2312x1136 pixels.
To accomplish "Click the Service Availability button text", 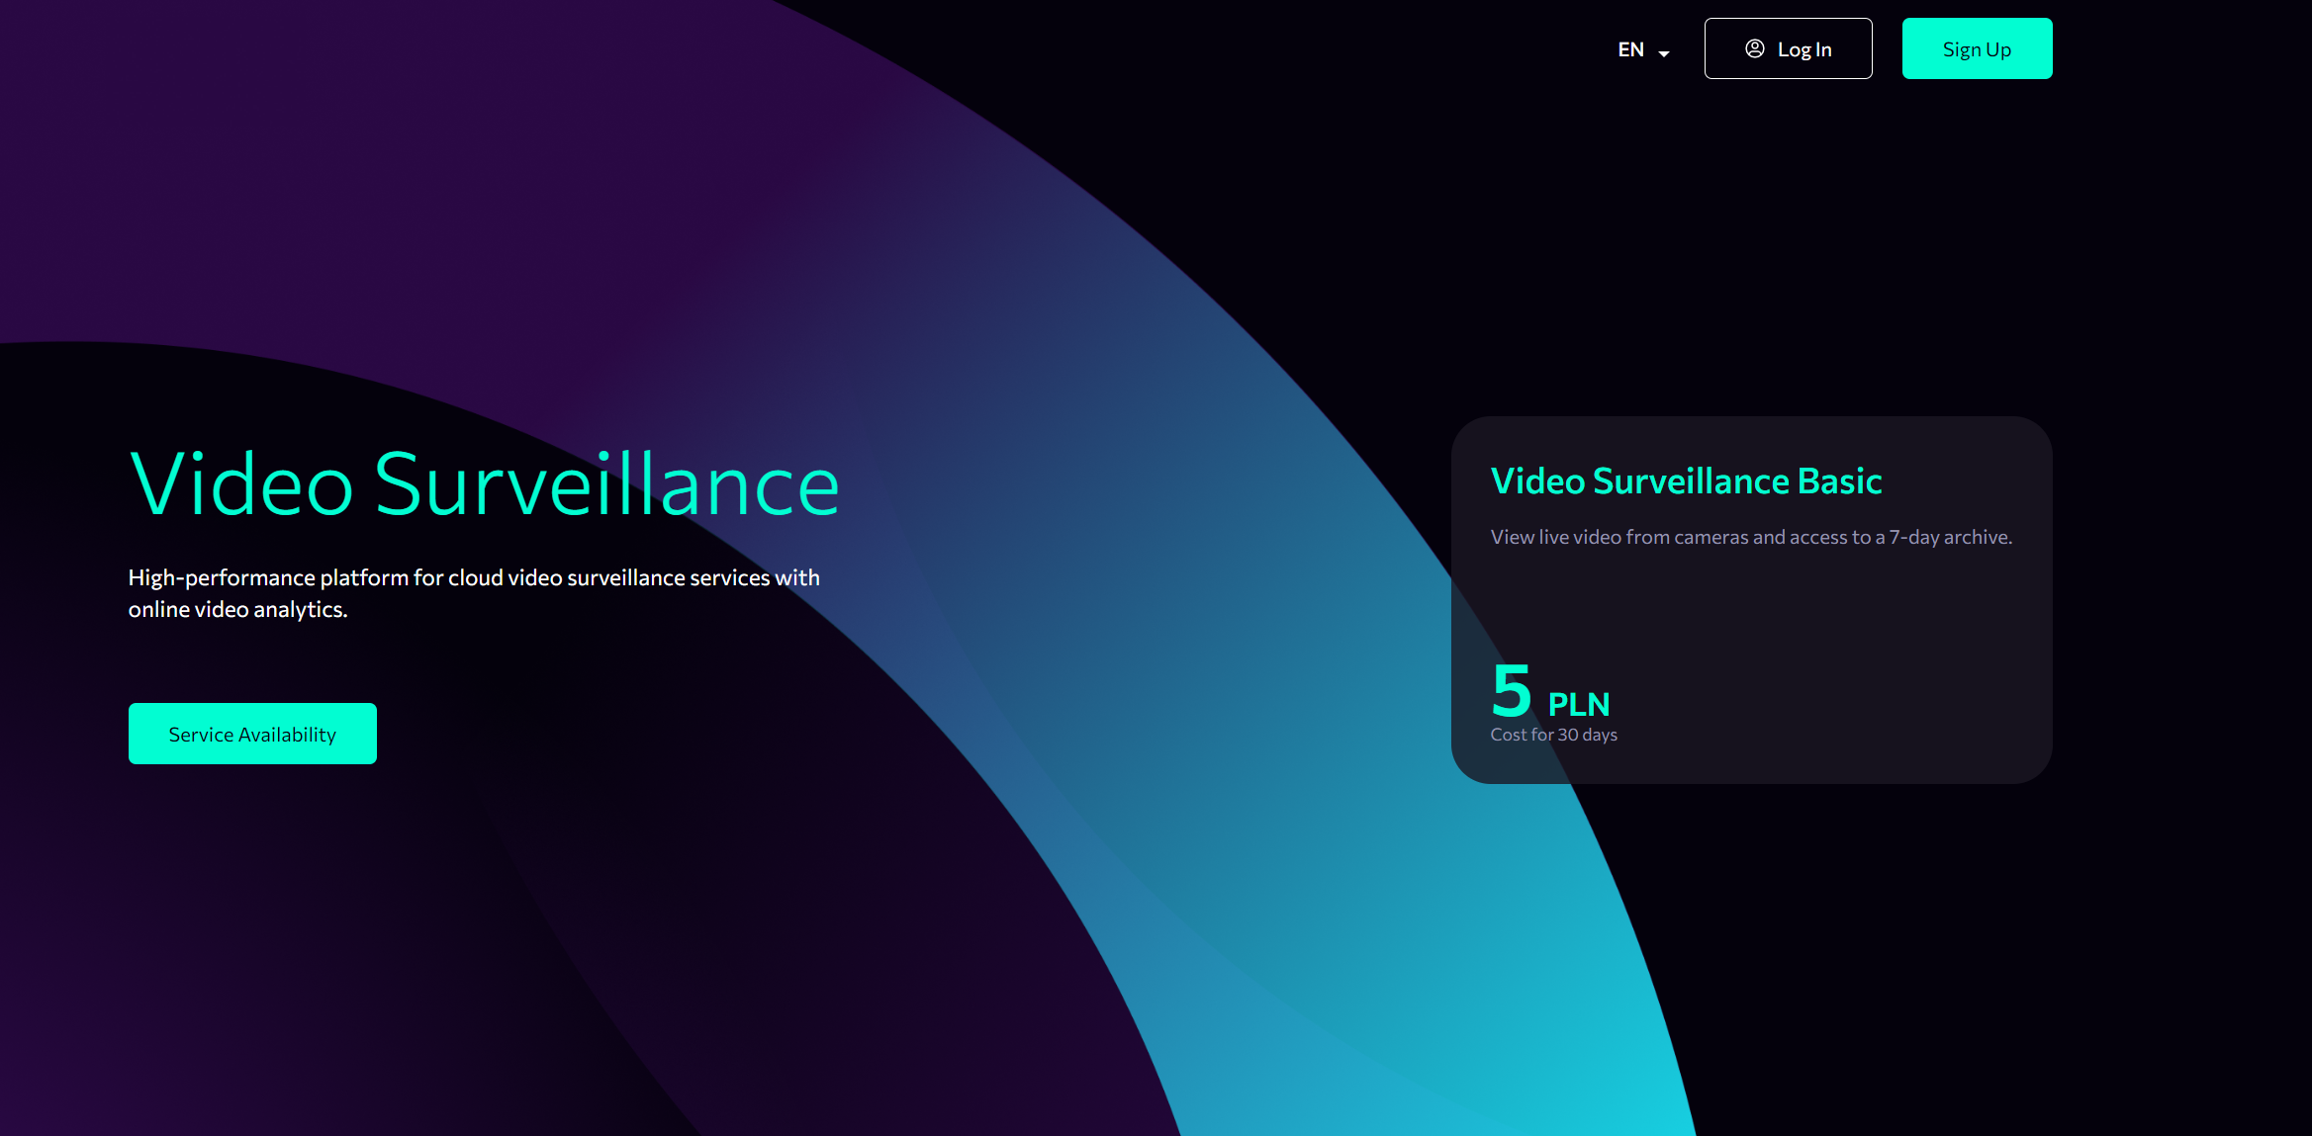I will (252, 735).
